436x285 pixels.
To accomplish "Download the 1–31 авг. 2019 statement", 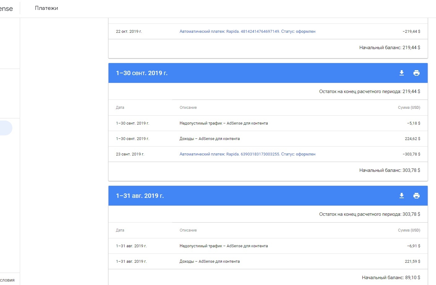I will 402,196.
